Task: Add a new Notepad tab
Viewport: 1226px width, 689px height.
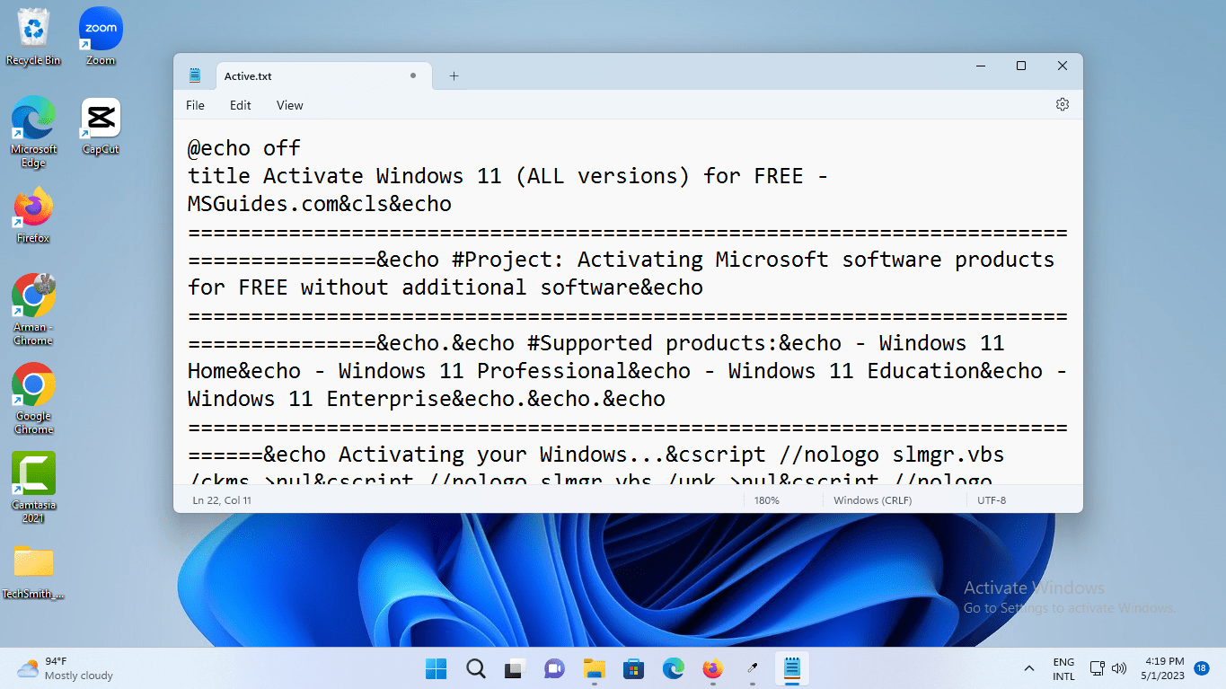Action: [x=454, y=76]
